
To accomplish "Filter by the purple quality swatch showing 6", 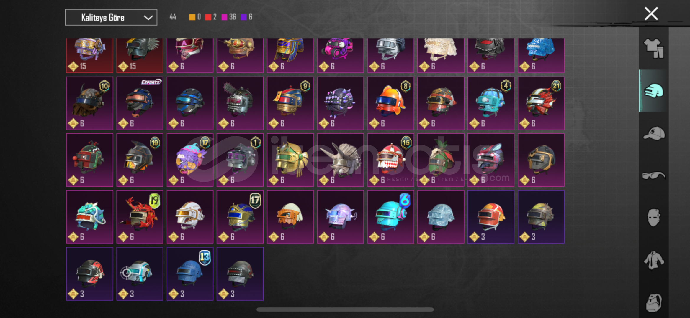I will pos(243,17).
